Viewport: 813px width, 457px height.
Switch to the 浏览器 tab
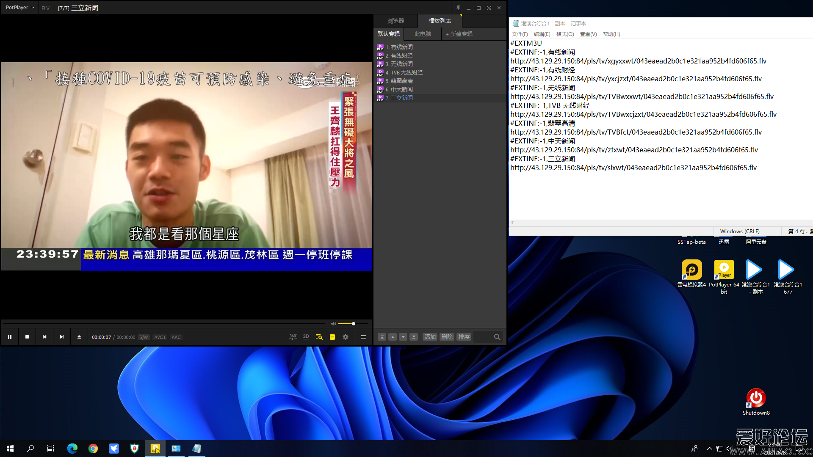(395, 21)
